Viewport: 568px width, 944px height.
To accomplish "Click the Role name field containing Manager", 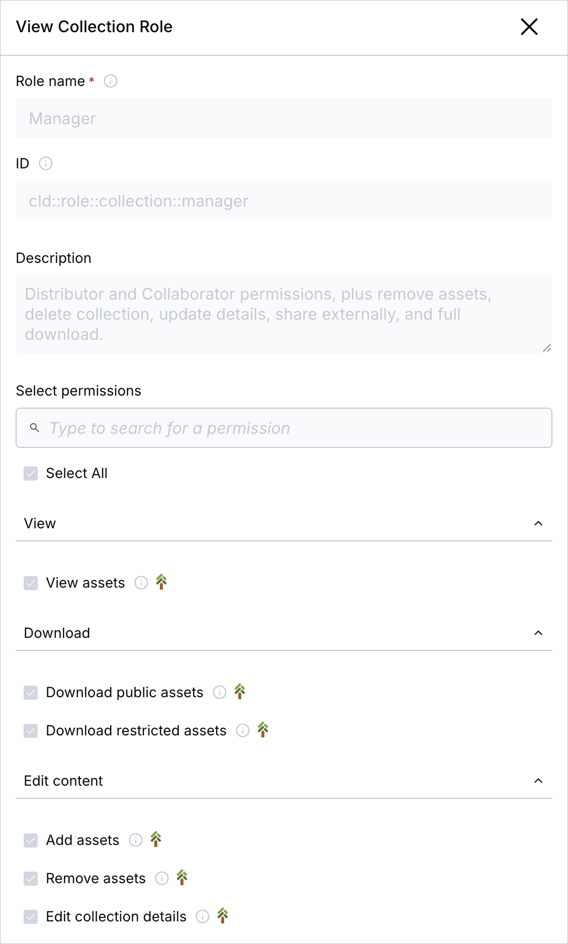I will (x=284, y=119).
